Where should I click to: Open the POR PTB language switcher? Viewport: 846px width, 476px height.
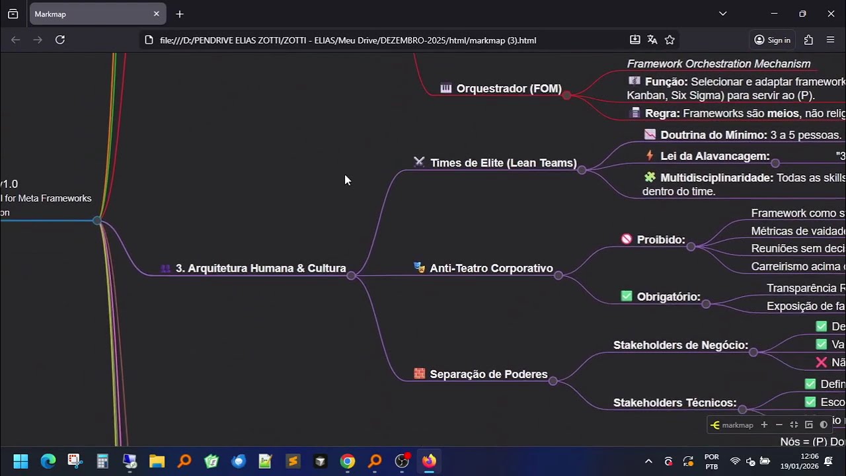coord(712,461)
